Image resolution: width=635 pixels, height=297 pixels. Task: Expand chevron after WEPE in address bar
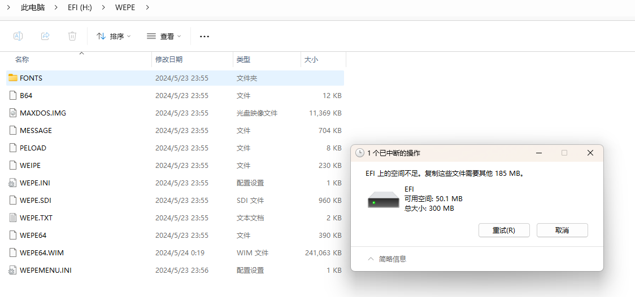(147, 8)
